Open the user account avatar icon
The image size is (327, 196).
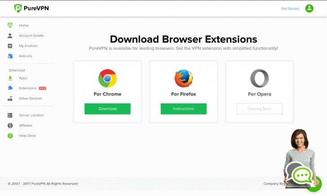tap(309, 9)
